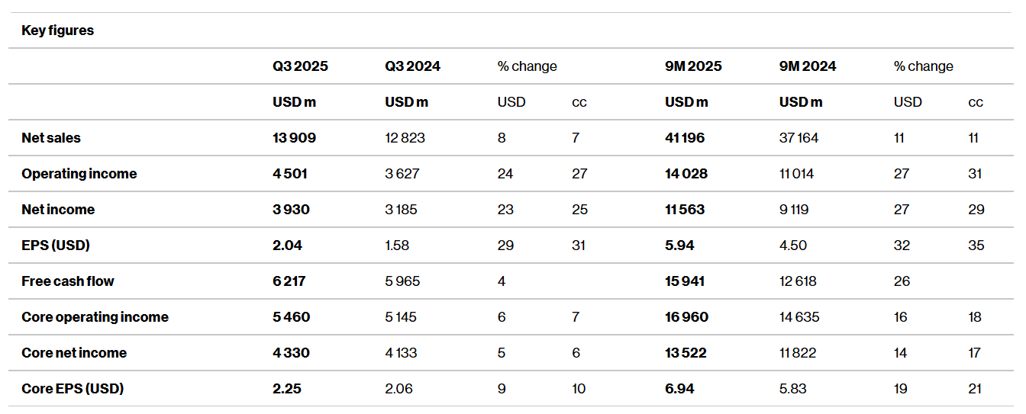The image size is (1026, 414).
Task: Click the EPS (USD) row label
Action: coord(55,246)
